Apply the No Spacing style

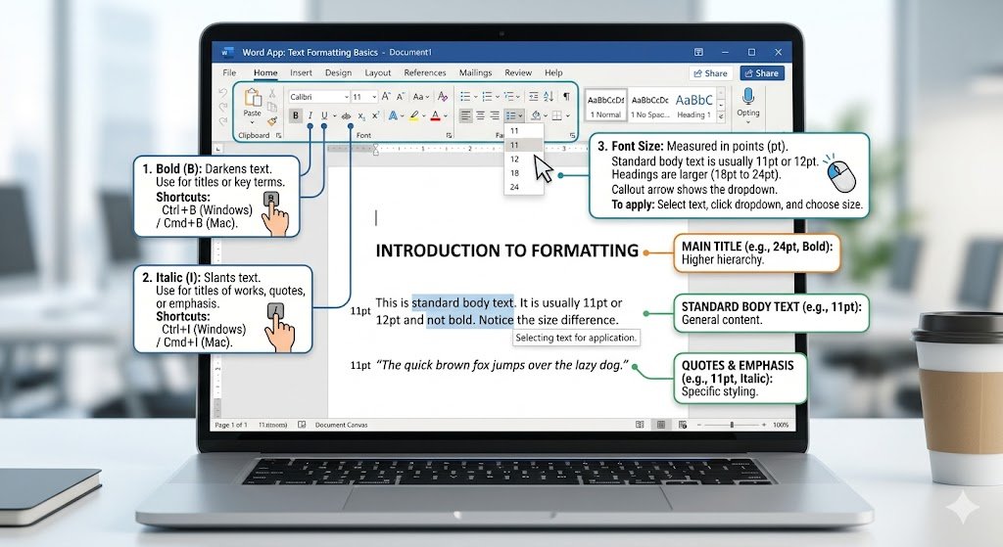coord(650,106)
